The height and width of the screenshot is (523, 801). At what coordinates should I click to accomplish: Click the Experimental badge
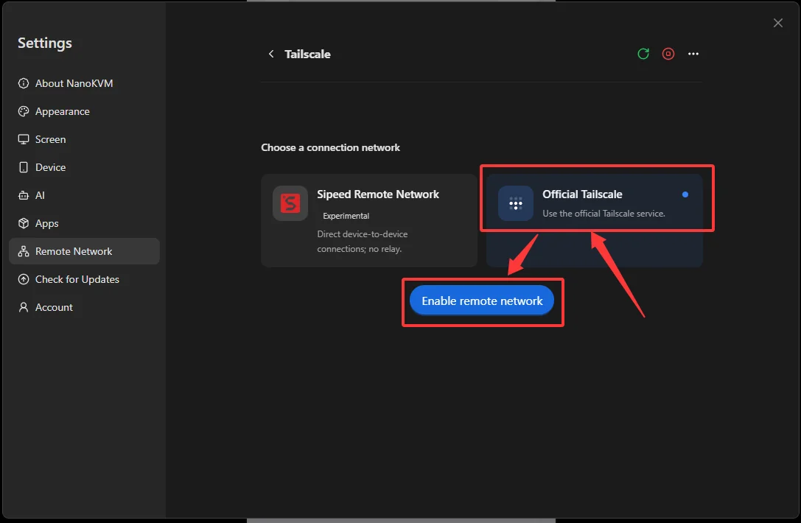346,216
